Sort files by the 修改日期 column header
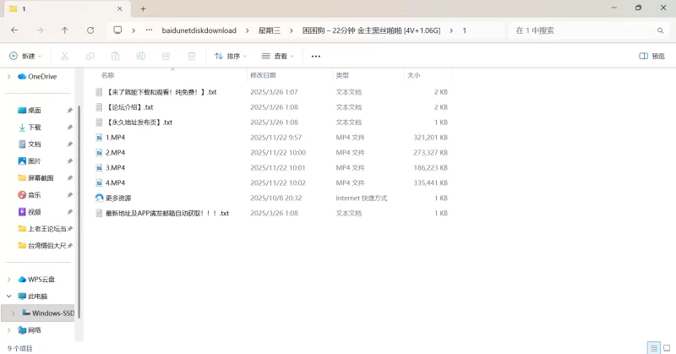This screenshot has width=676, height=354. tap(269, 75)
